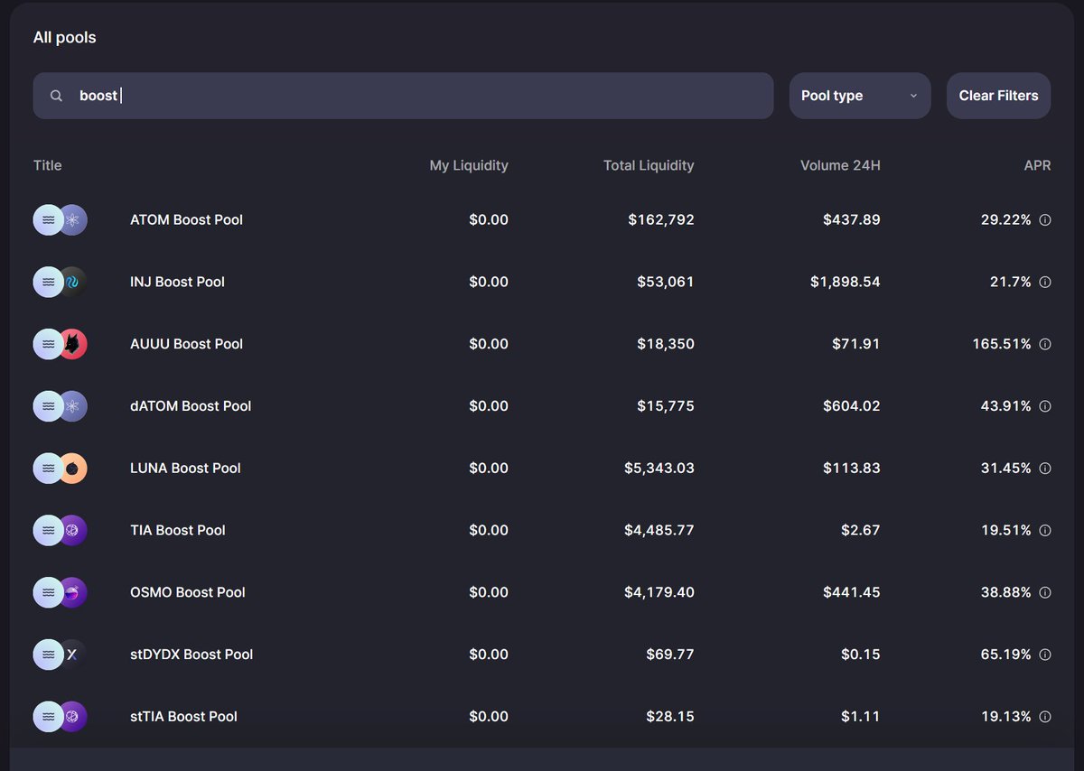Click LUNA Boost Pool token pair icon

pyautogui.click(x=61, y=469)
